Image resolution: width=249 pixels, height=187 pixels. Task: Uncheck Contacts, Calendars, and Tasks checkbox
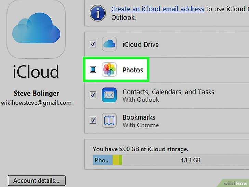tap(93, 95)
